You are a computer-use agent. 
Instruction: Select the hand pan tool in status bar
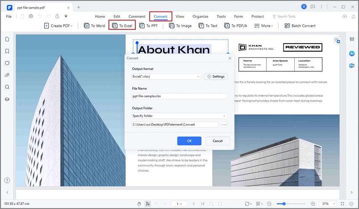pyautogui.click(x=139, y=204)
